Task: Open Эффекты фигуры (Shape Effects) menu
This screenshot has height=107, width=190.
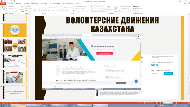Action: pyautogui.click(x=125, y=11)
